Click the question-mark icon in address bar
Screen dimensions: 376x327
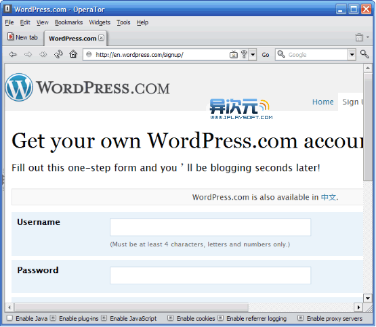244,54
